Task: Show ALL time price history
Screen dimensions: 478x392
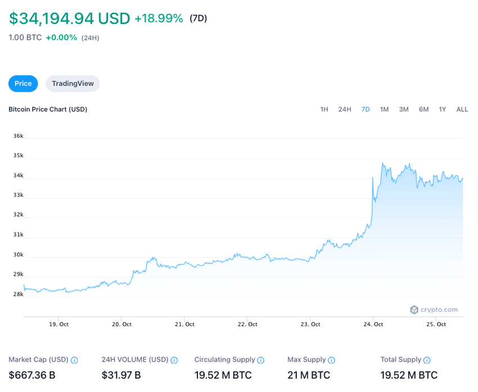Action: coord(462,109)
